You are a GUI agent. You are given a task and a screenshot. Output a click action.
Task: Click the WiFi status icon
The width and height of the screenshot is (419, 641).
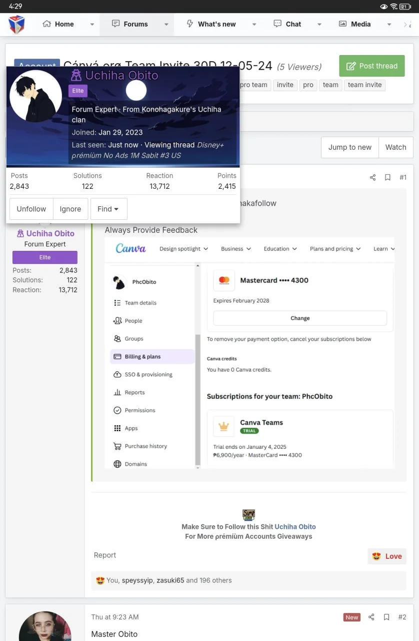[x=393, y=7]
